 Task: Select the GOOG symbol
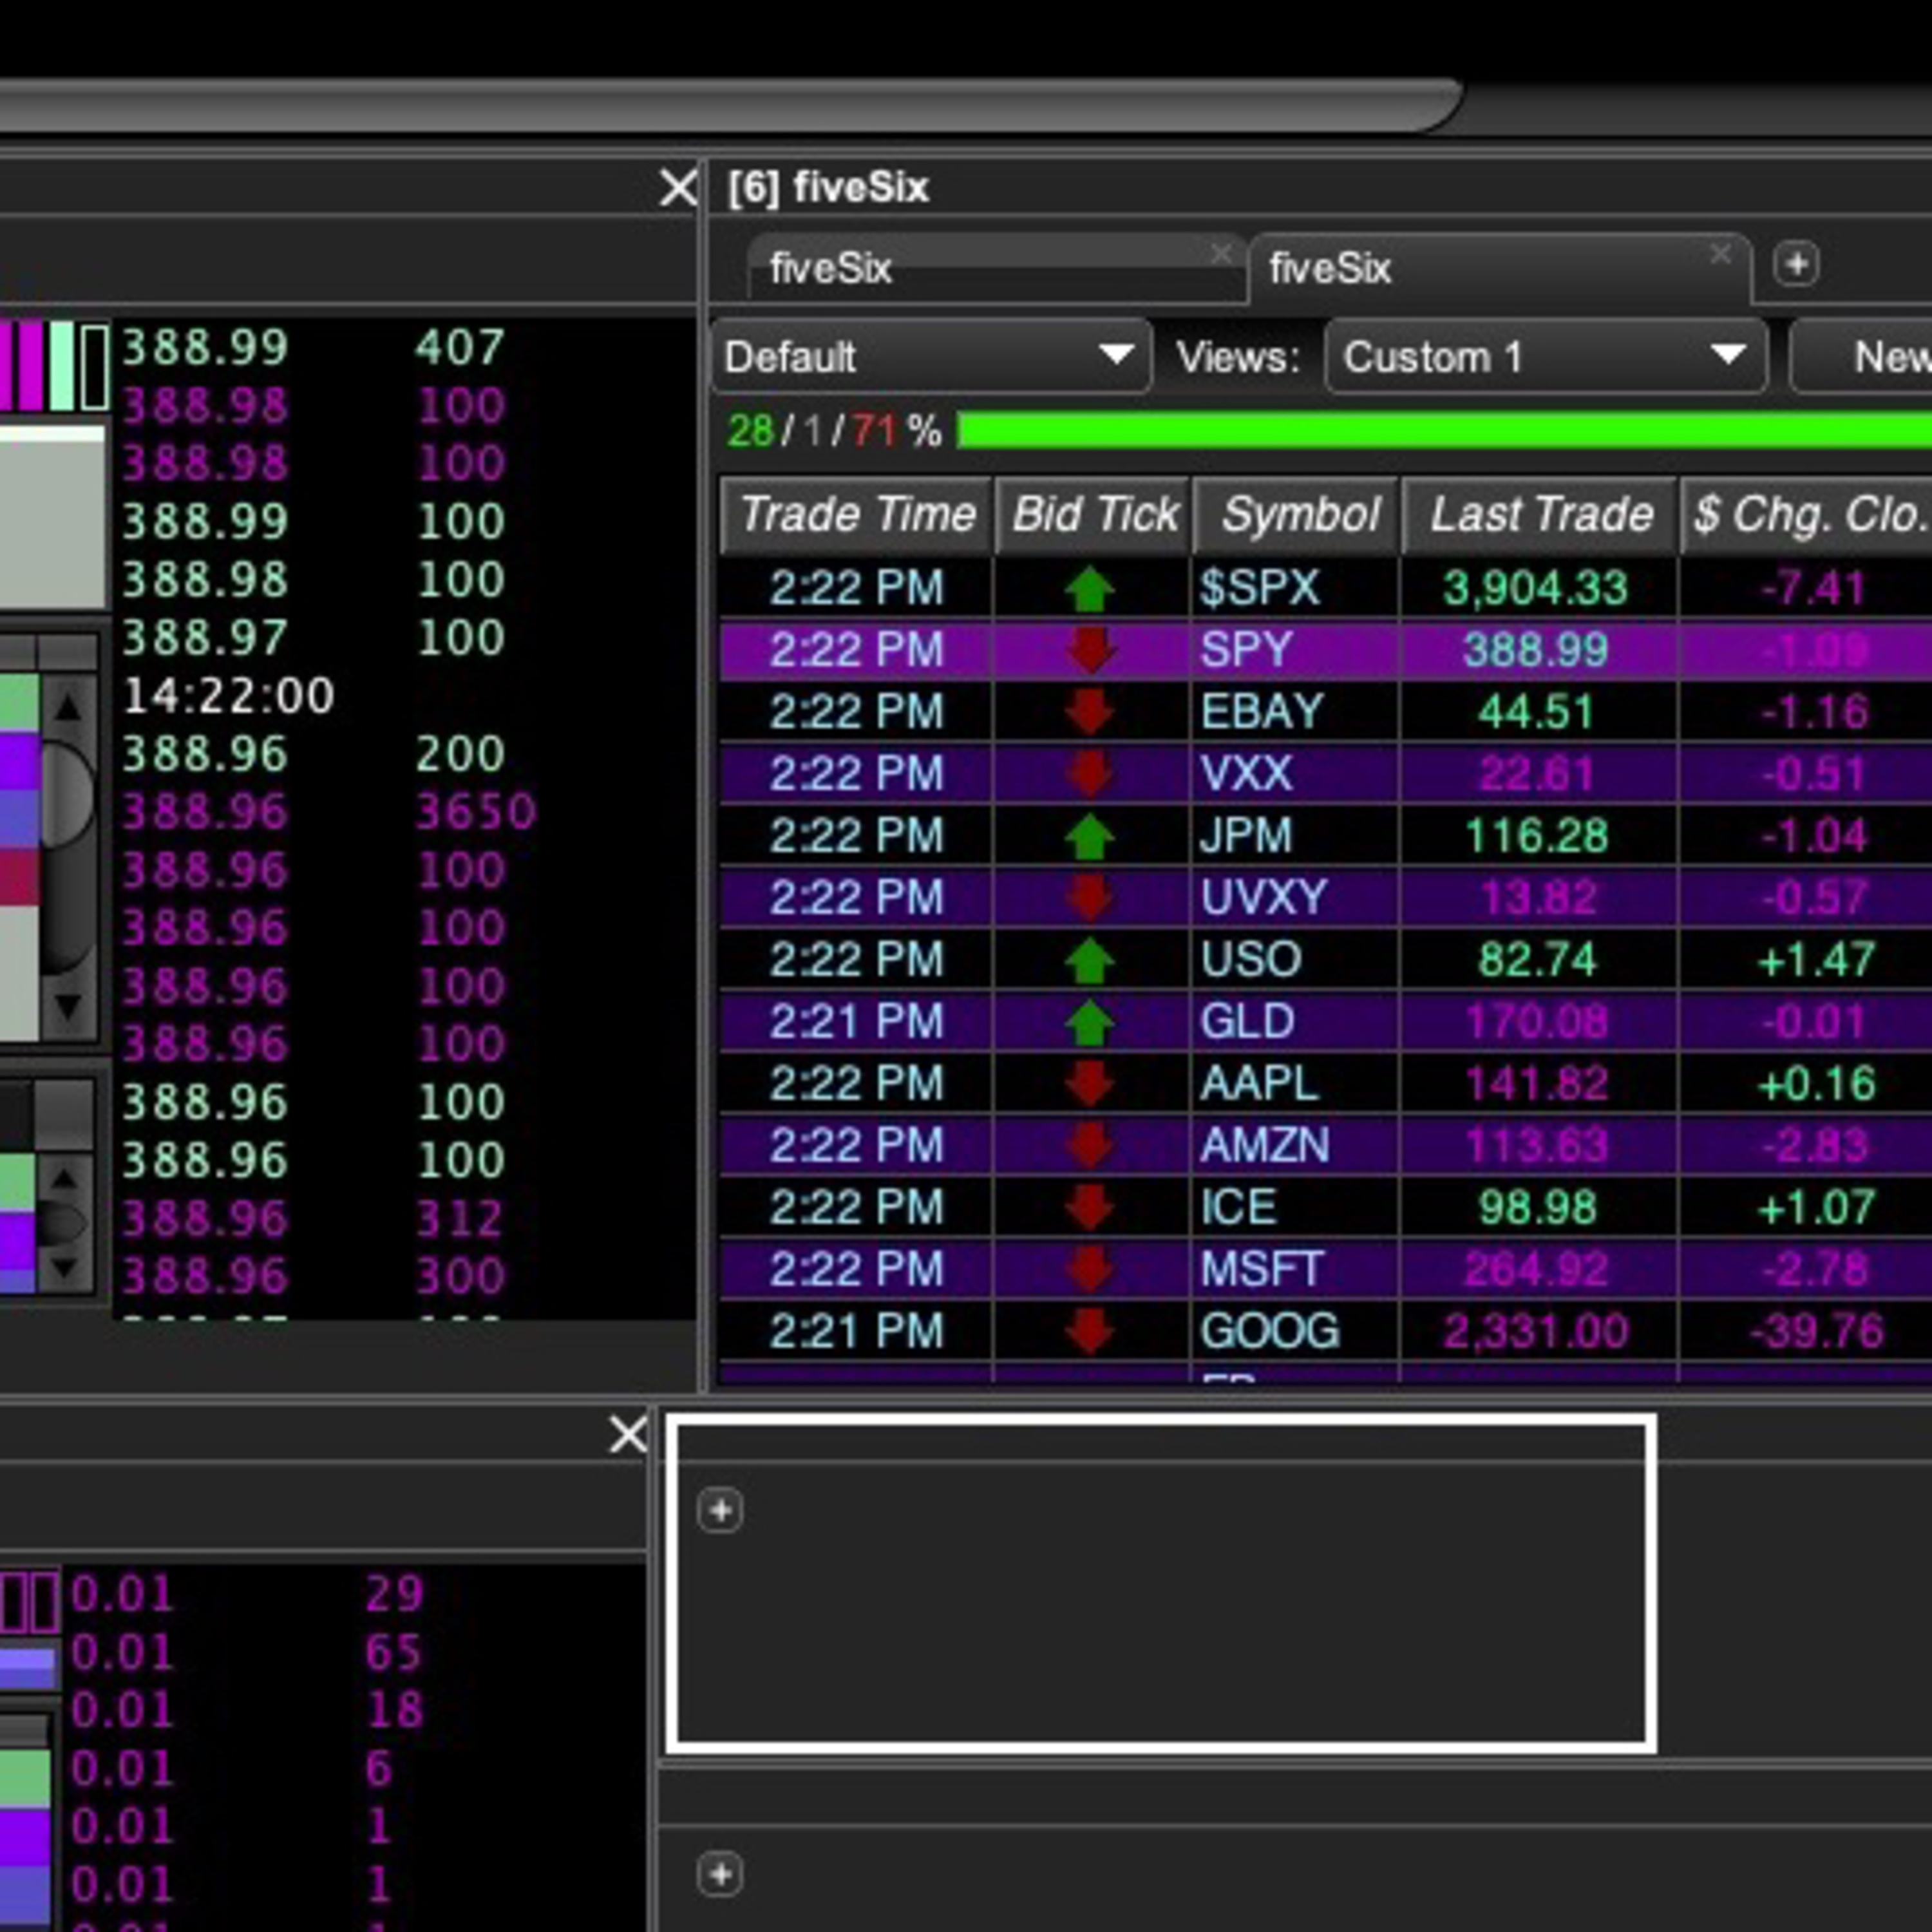pyautogui.click(x=1269, y=1332)
